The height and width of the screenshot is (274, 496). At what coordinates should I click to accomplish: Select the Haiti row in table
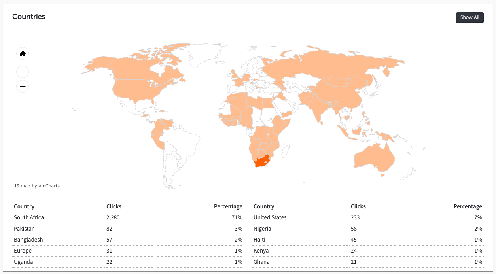pyautogui.click(x=259, y=240)
